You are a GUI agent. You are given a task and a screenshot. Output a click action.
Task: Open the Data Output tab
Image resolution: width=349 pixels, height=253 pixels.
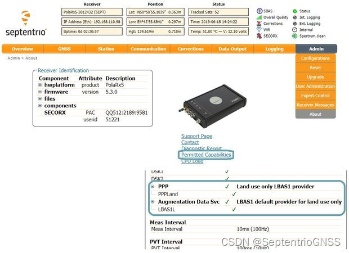[232, 49]
